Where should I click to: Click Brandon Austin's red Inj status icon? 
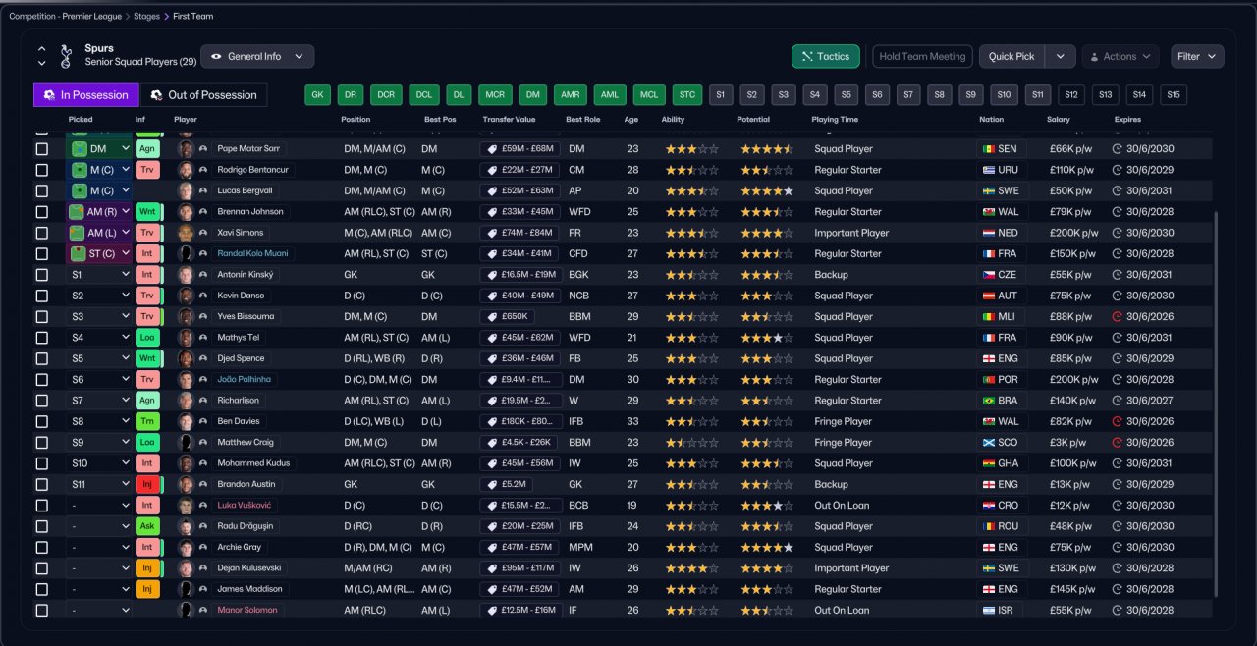[x=146, y=484]
